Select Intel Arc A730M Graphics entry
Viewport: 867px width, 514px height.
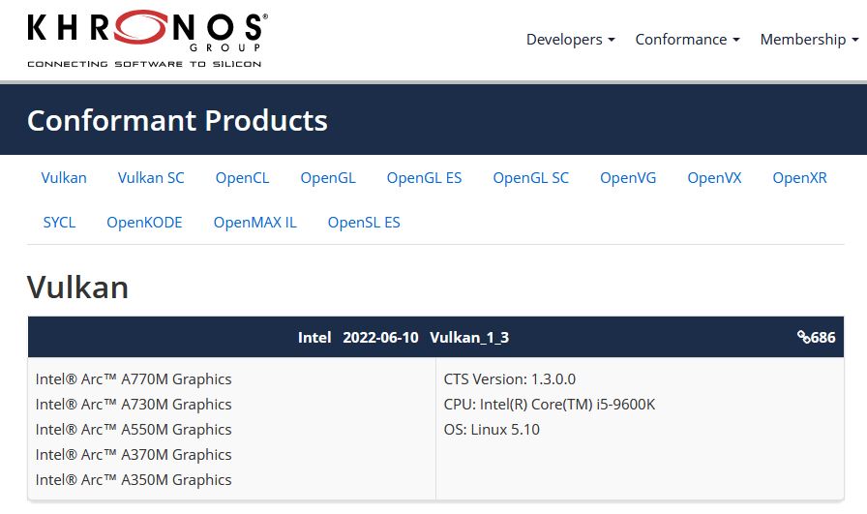134,405
